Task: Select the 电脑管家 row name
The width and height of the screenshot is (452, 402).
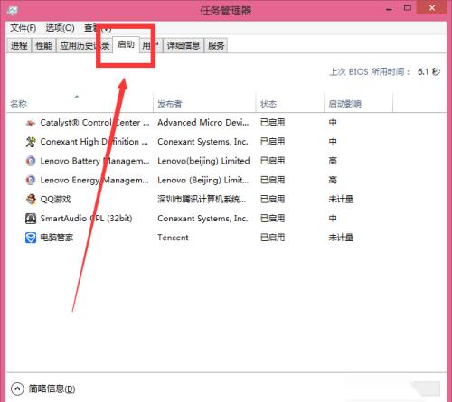Action: (x=57, y=238)
